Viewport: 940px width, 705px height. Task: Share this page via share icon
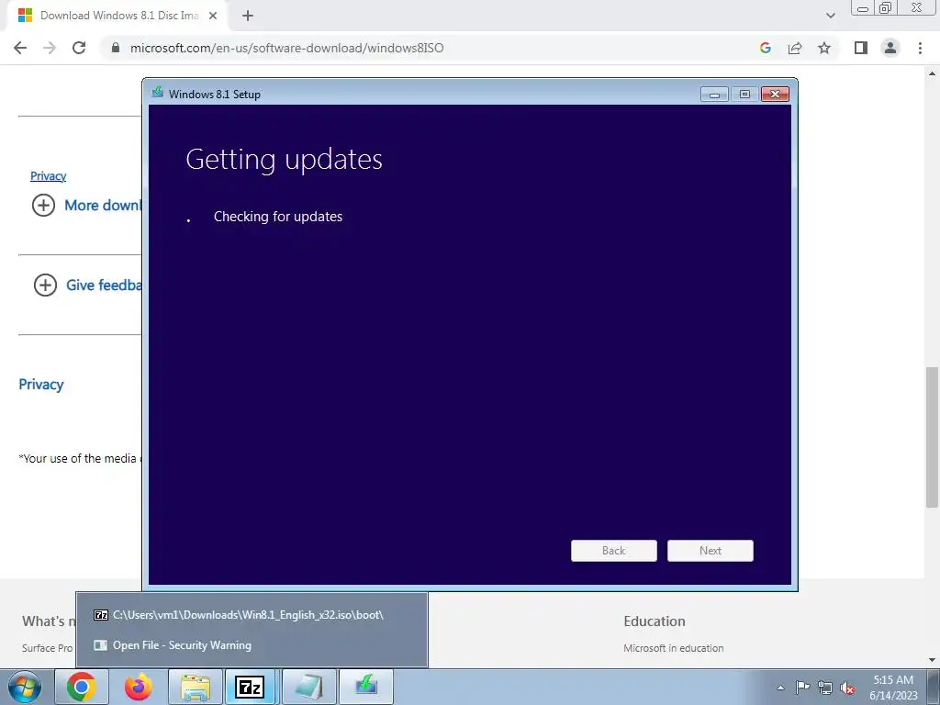coord(795,48)
